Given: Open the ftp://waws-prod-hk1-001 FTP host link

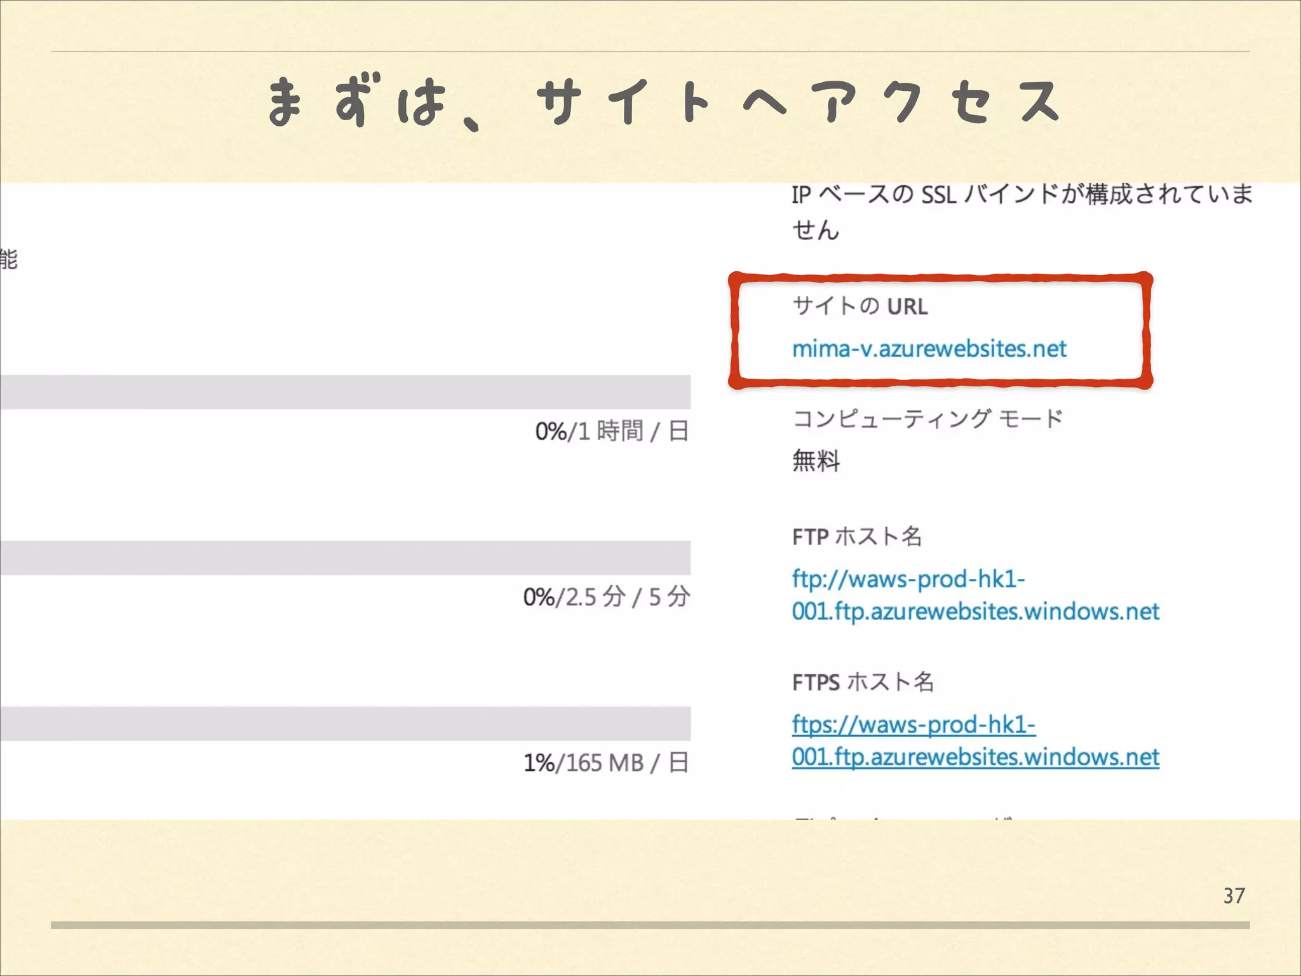Looking at the screenshot, I should [x=975, y=595].
